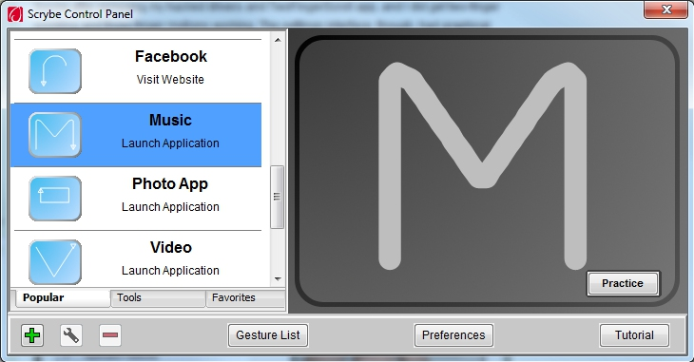Screen dimensions: 694x362
Task: Click the gesture list scroll up arrow
Action: (278, 40)
